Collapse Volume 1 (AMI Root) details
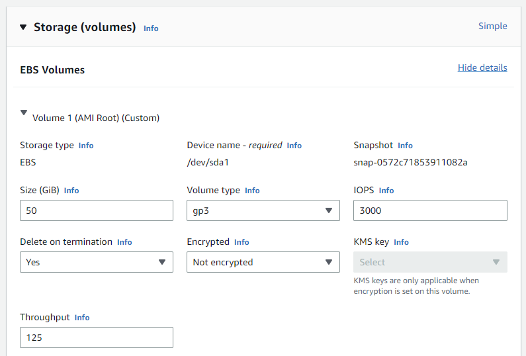The image size is (526, 356). point(23,112)
